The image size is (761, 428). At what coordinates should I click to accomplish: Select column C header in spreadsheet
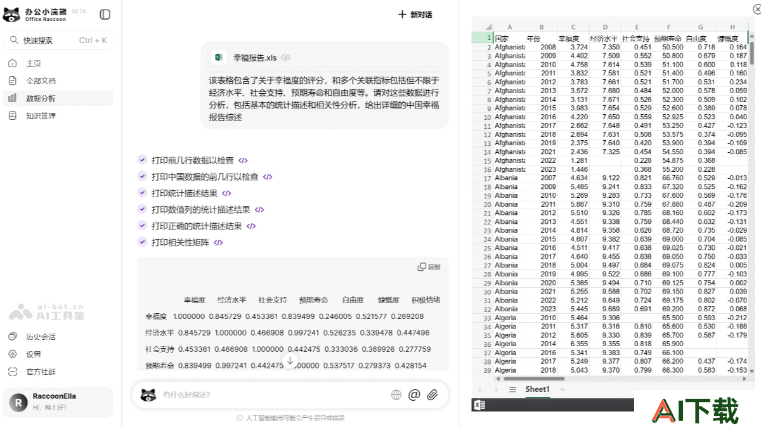(573, 27)
